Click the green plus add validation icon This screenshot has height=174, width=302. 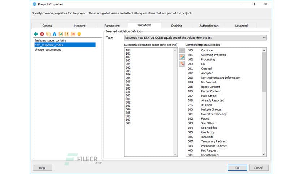[36, 34]
